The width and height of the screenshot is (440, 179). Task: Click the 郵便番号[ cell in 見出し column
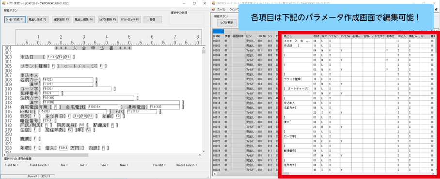click(x=297, y=150)
